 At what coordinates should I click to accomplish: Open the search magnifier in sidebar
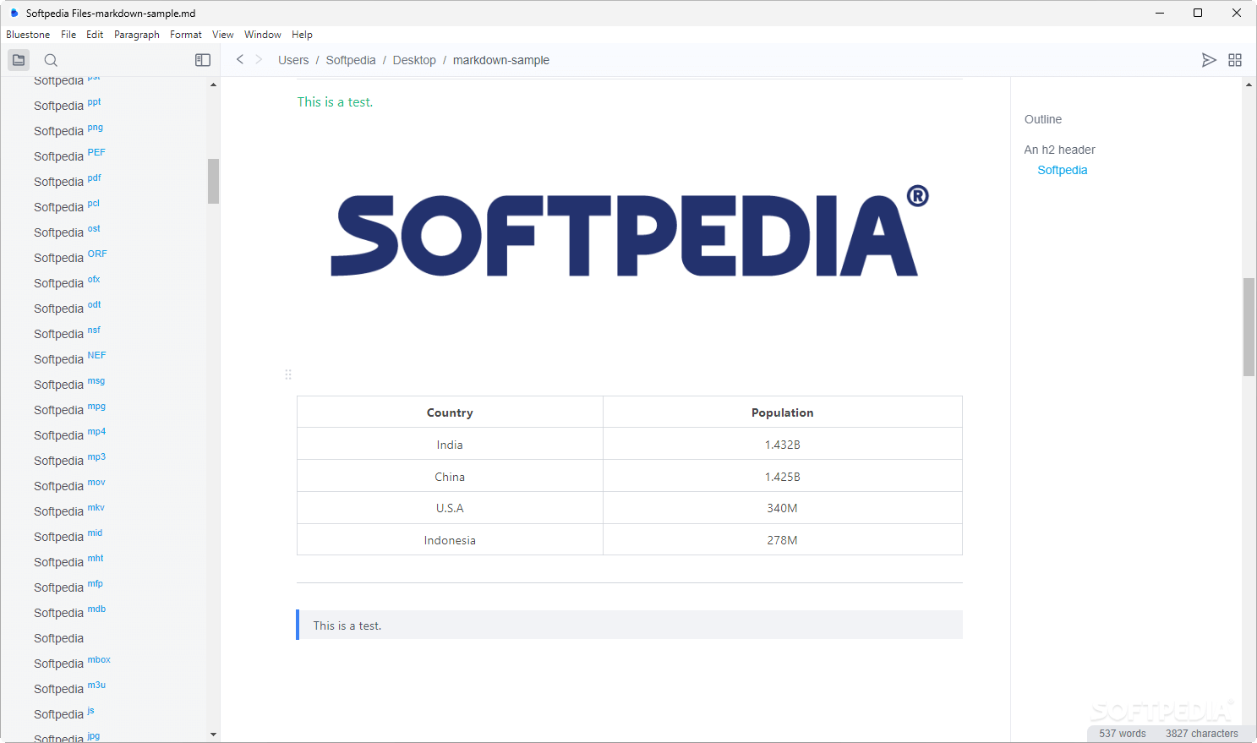(x=51, y=60)
